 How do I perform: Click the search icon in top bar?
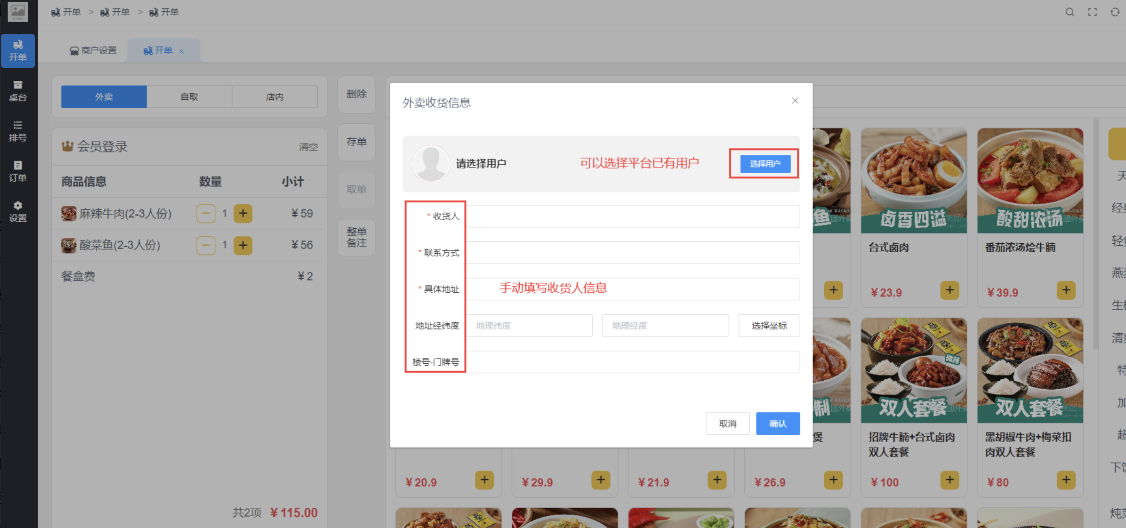1070,12
